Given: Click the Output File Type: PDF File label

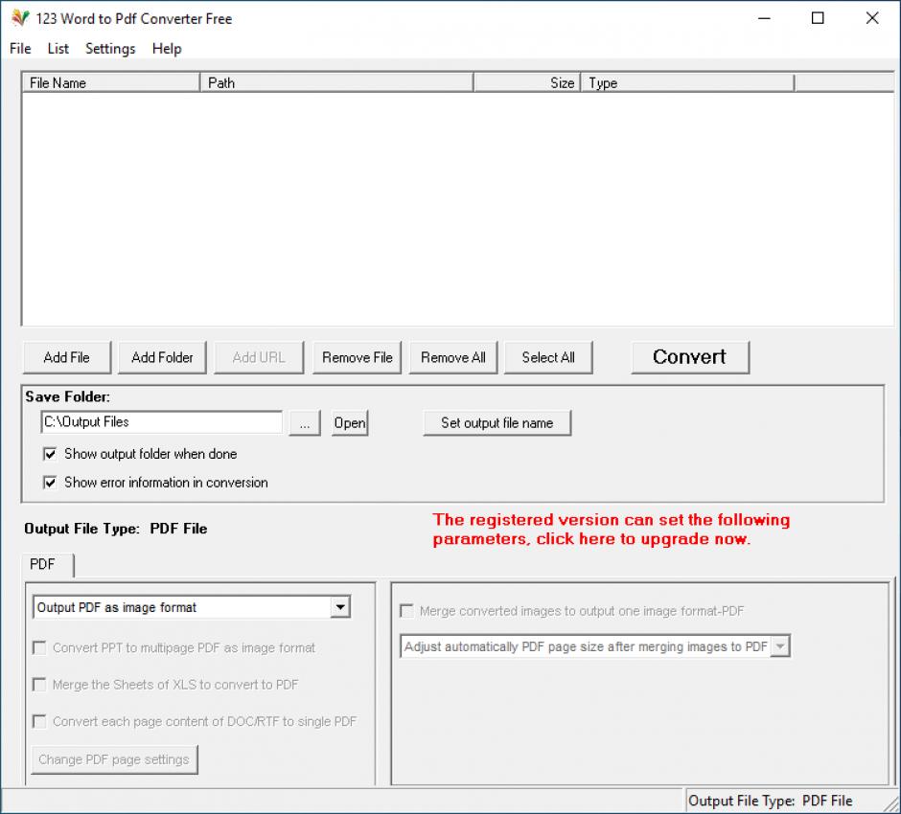Looking at the screenshot, I should tap(115, 529).
